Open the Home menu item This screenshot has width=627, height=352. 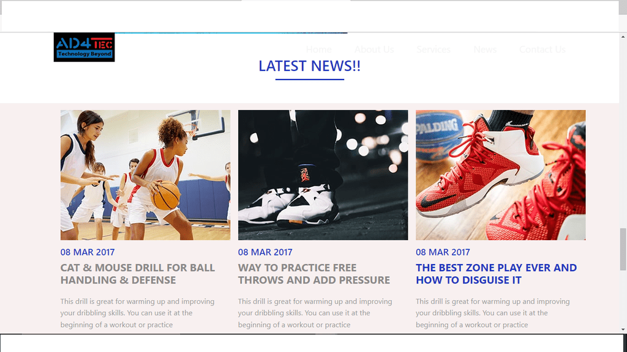click(x=318, y=50)
